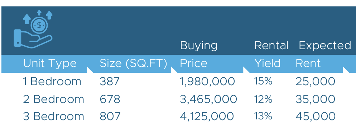Click the 807 size value
Screen dimensions: 356x139
tap(110, 117)
